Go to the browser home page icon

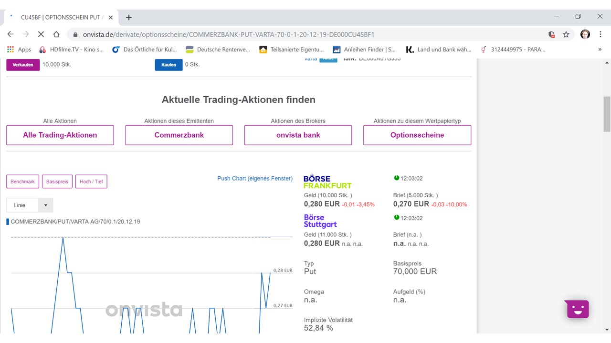(56, 34)
